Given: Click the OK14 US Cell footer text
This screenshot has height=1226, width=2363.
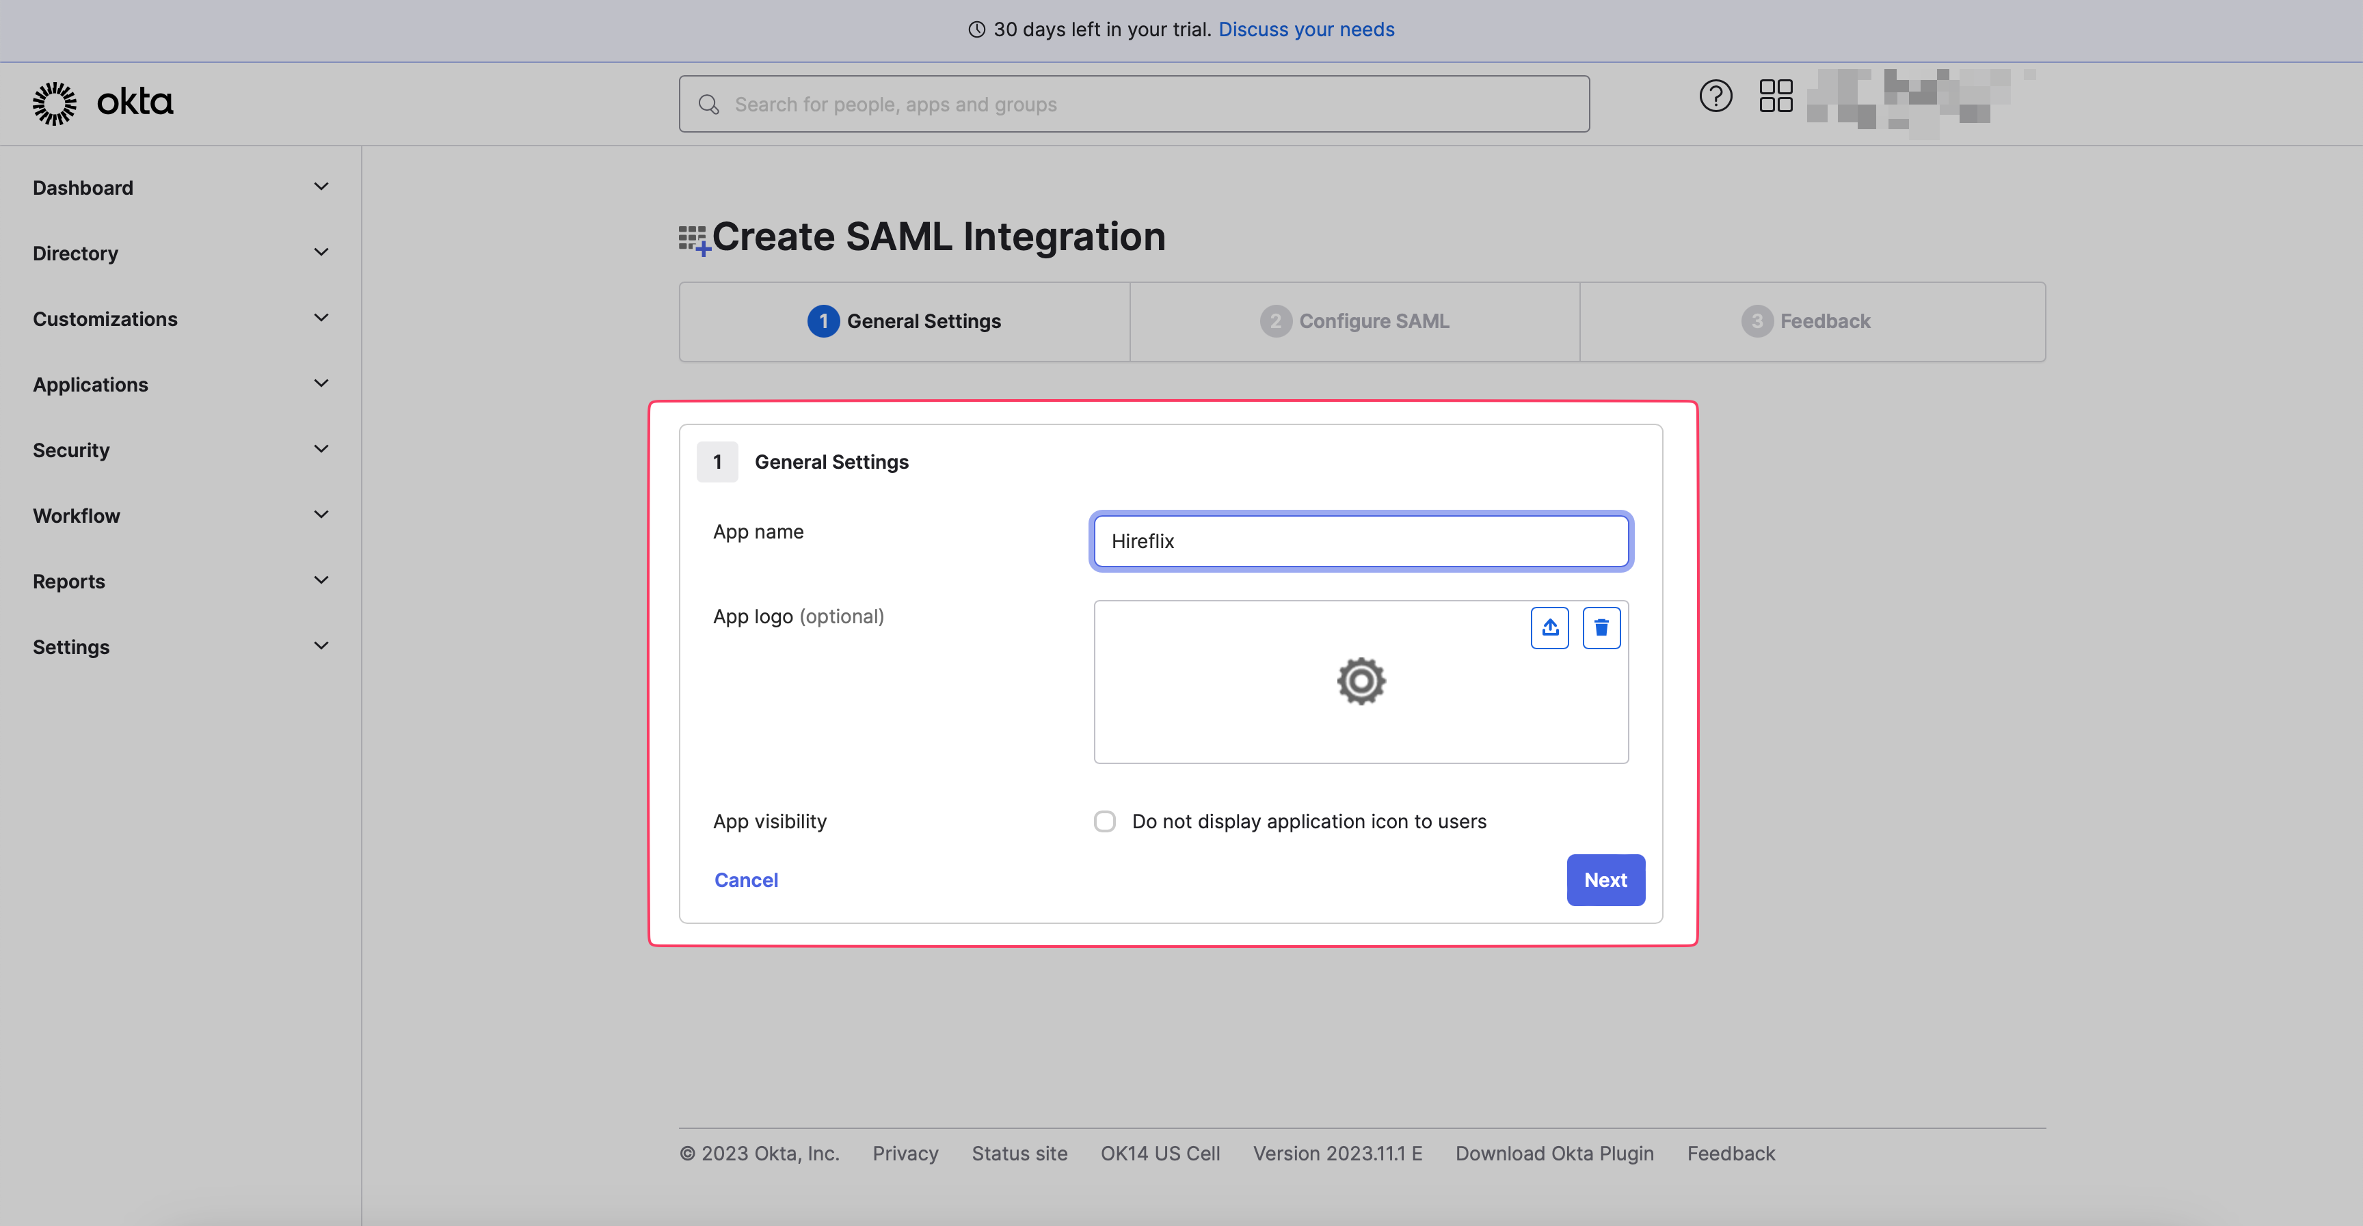Looking at the screenshot, I should tap(1160, 1154).
